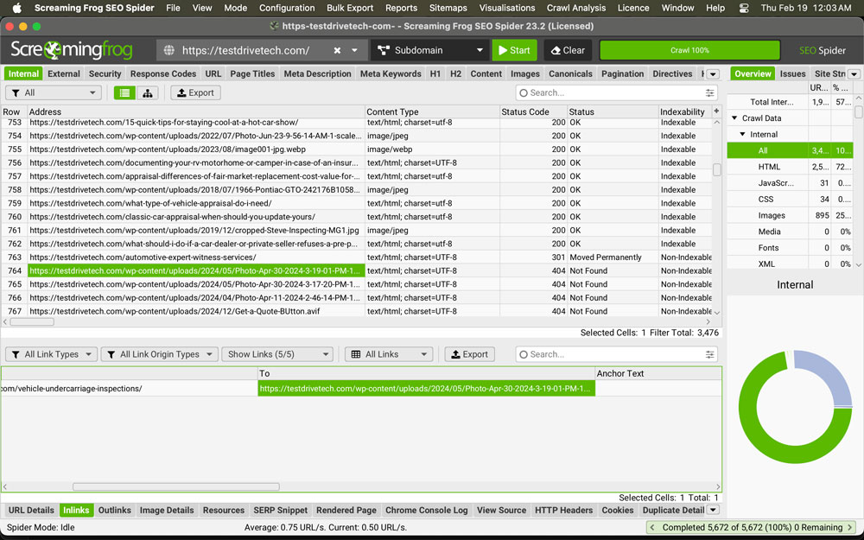The width and height of the screenshot is (864, 540).
Task: Export the inlinks table
Action: point(470,354)
